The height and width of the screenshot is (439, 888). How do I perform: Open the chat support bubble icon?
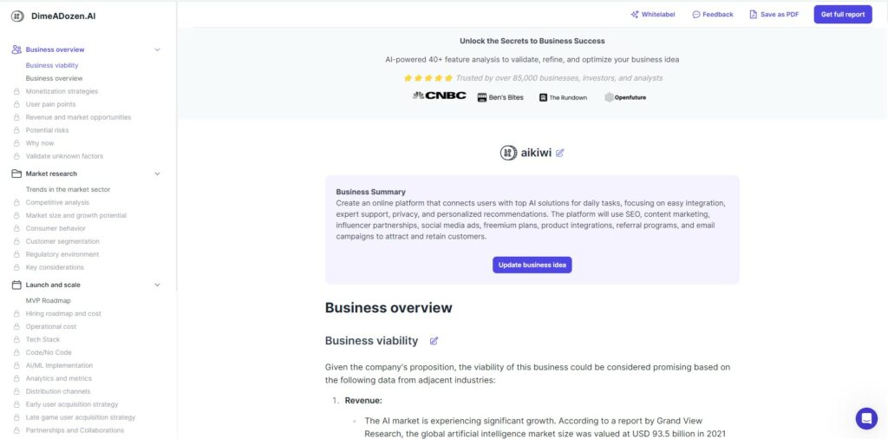[866, 418]
